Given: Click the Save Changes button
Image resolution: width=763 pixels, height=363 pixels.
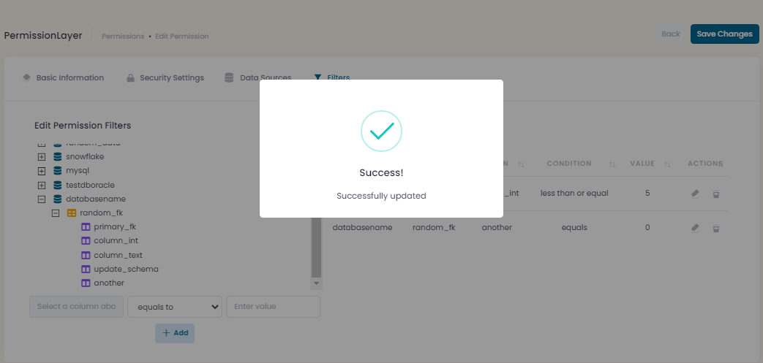Looking at the screenshot, I should click(x=723, y=34).
